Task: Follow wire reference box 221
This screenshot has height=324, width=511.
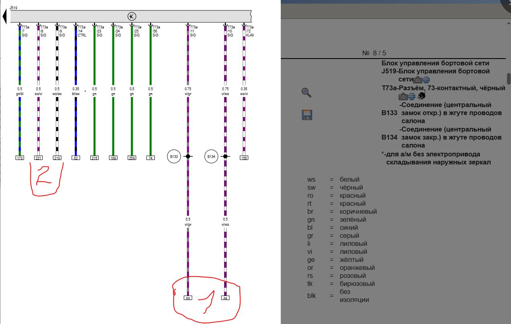Action: [x=39, y=158]
